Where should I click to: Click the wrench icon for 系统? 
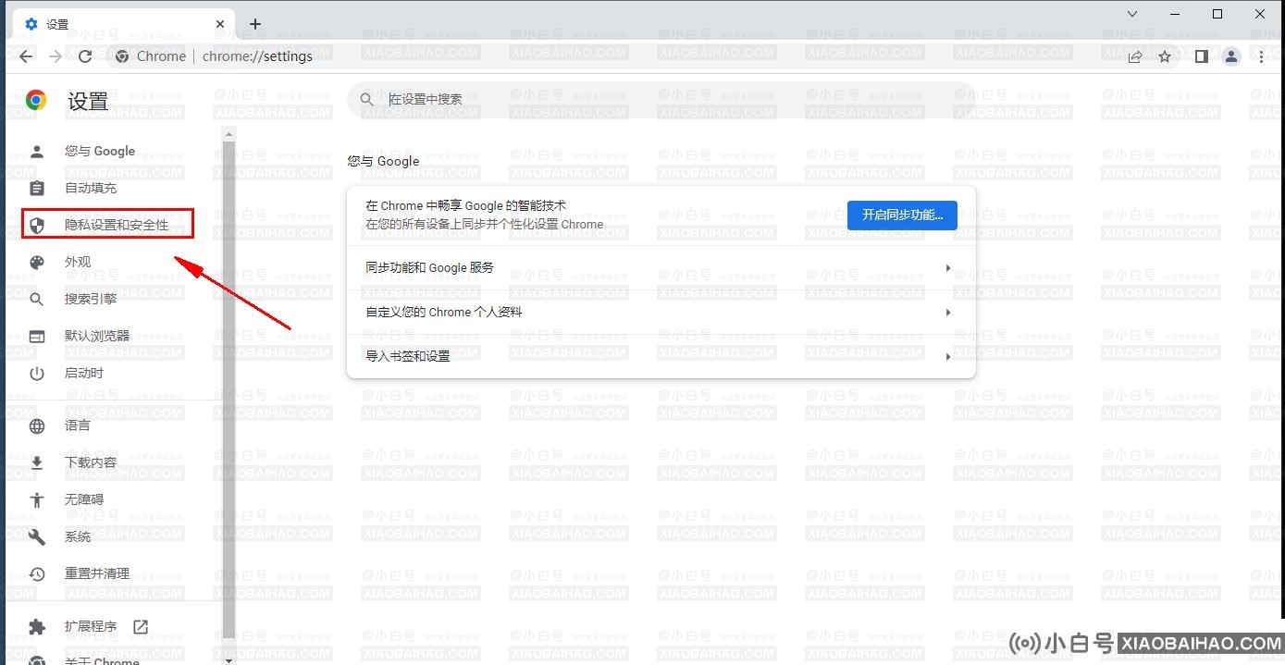coord(37,536)
